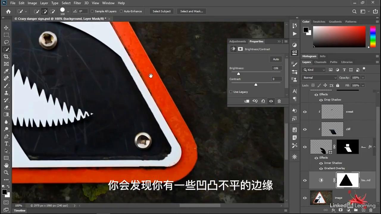Select the Clone Stamp tool

point(6,93)
